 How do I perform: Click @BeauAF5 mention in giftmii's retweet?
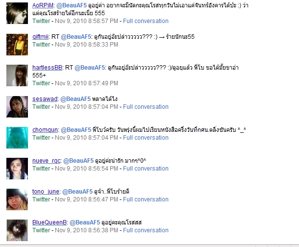coord(76,37)
